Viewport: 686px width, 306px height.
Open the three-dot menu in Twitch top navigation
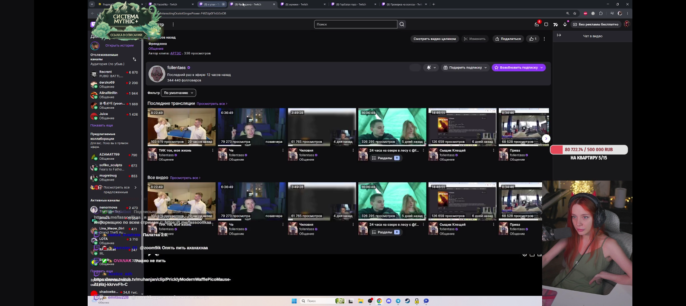(173, 24)
